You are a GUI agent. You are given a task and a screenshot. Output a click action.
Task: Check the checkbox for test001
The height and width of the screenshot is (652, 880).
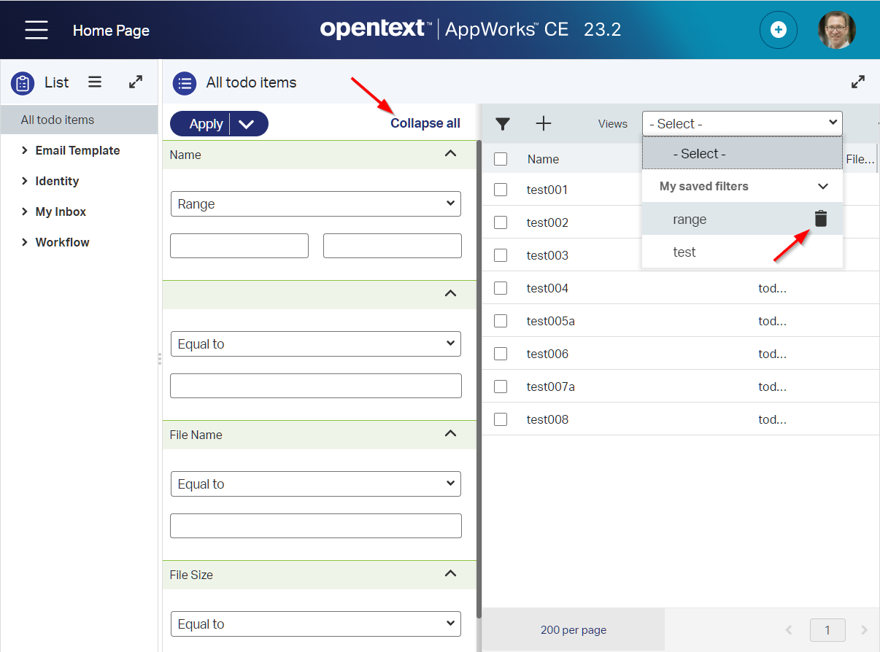tap(501, 190)
